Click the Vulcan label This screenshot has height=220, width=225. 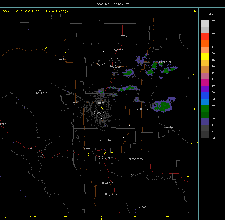point(141,207)
